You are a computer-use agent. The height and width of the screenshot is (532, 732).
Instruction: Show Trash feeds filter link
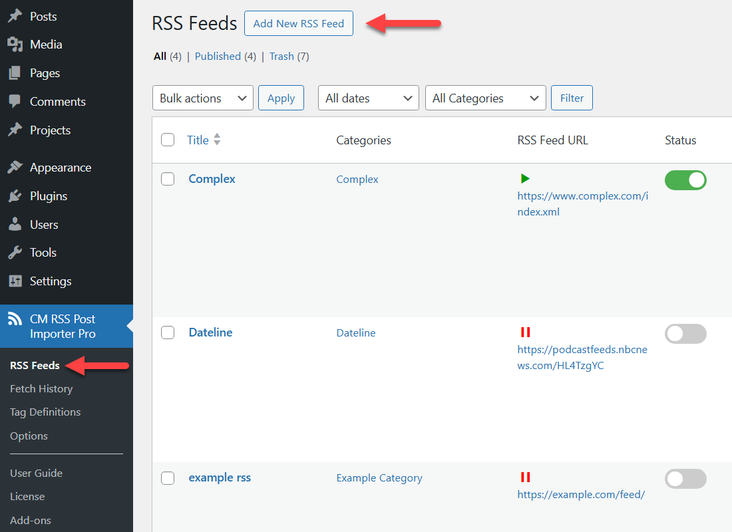point(281,57)
